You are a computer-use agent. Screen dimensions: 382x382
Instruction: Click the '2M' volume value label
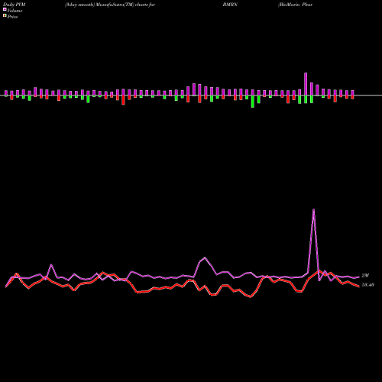pos(365,276)
